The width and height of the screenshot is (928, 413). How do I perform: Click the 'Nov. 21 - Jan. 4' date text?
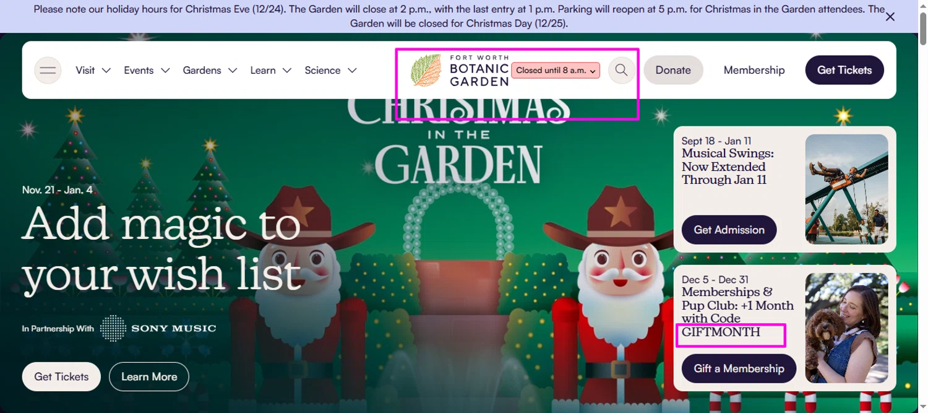coord(58,190)
